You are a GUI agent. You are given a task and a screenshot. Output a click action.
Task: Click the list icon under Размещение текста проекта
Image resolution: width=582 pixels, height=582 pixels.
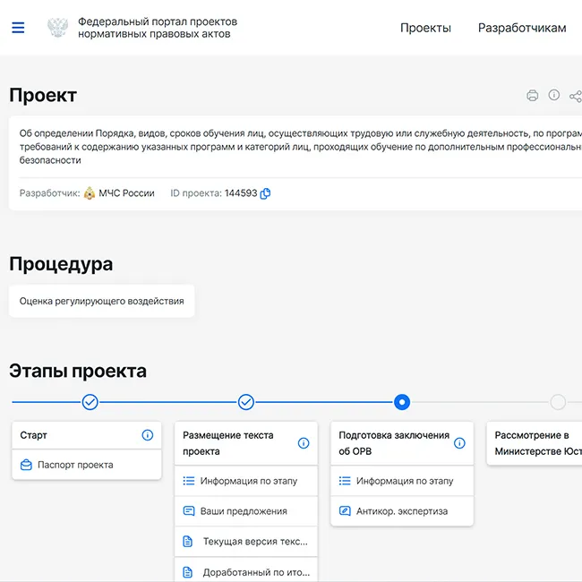pos(189,481)
